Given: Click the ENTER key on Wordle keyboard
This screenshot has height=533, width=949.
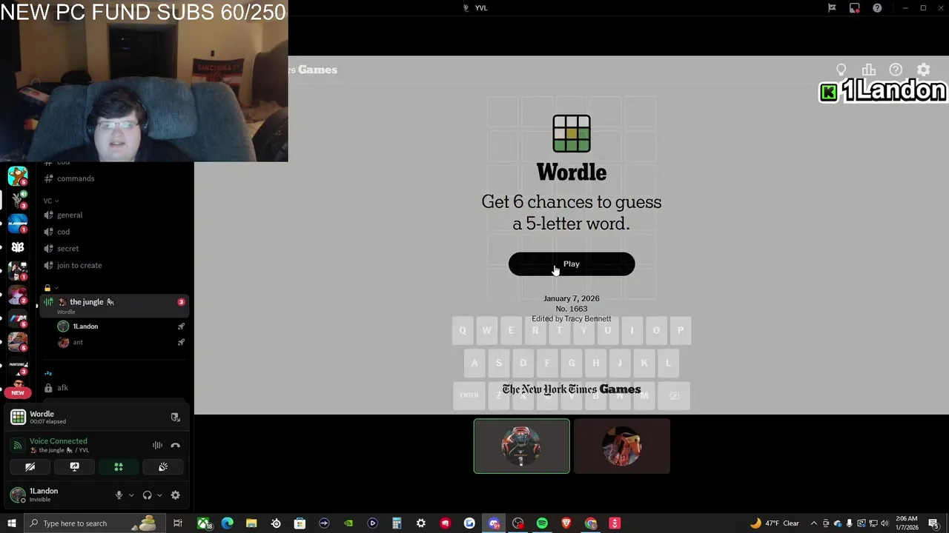Looking at the screenshot, I should click(x=469, y=396).
